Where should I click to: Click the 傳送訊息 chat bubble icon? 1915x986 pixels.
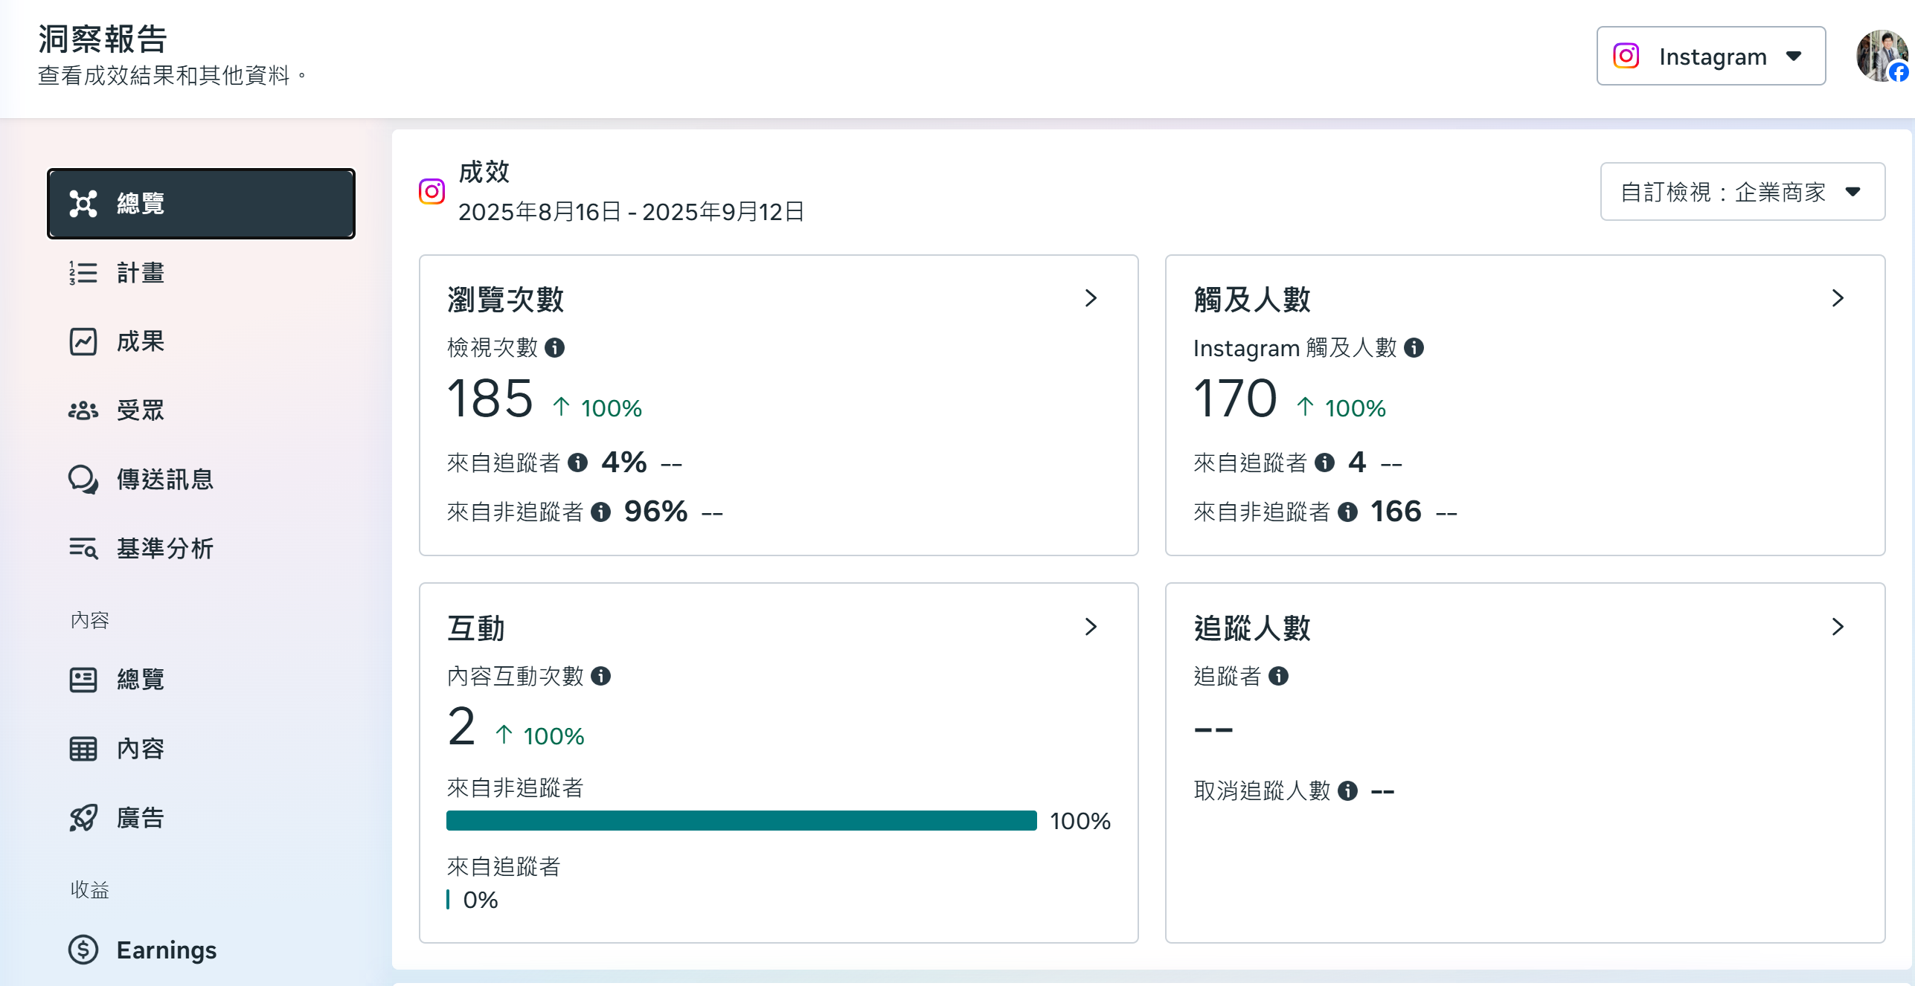tap(83, 480)
